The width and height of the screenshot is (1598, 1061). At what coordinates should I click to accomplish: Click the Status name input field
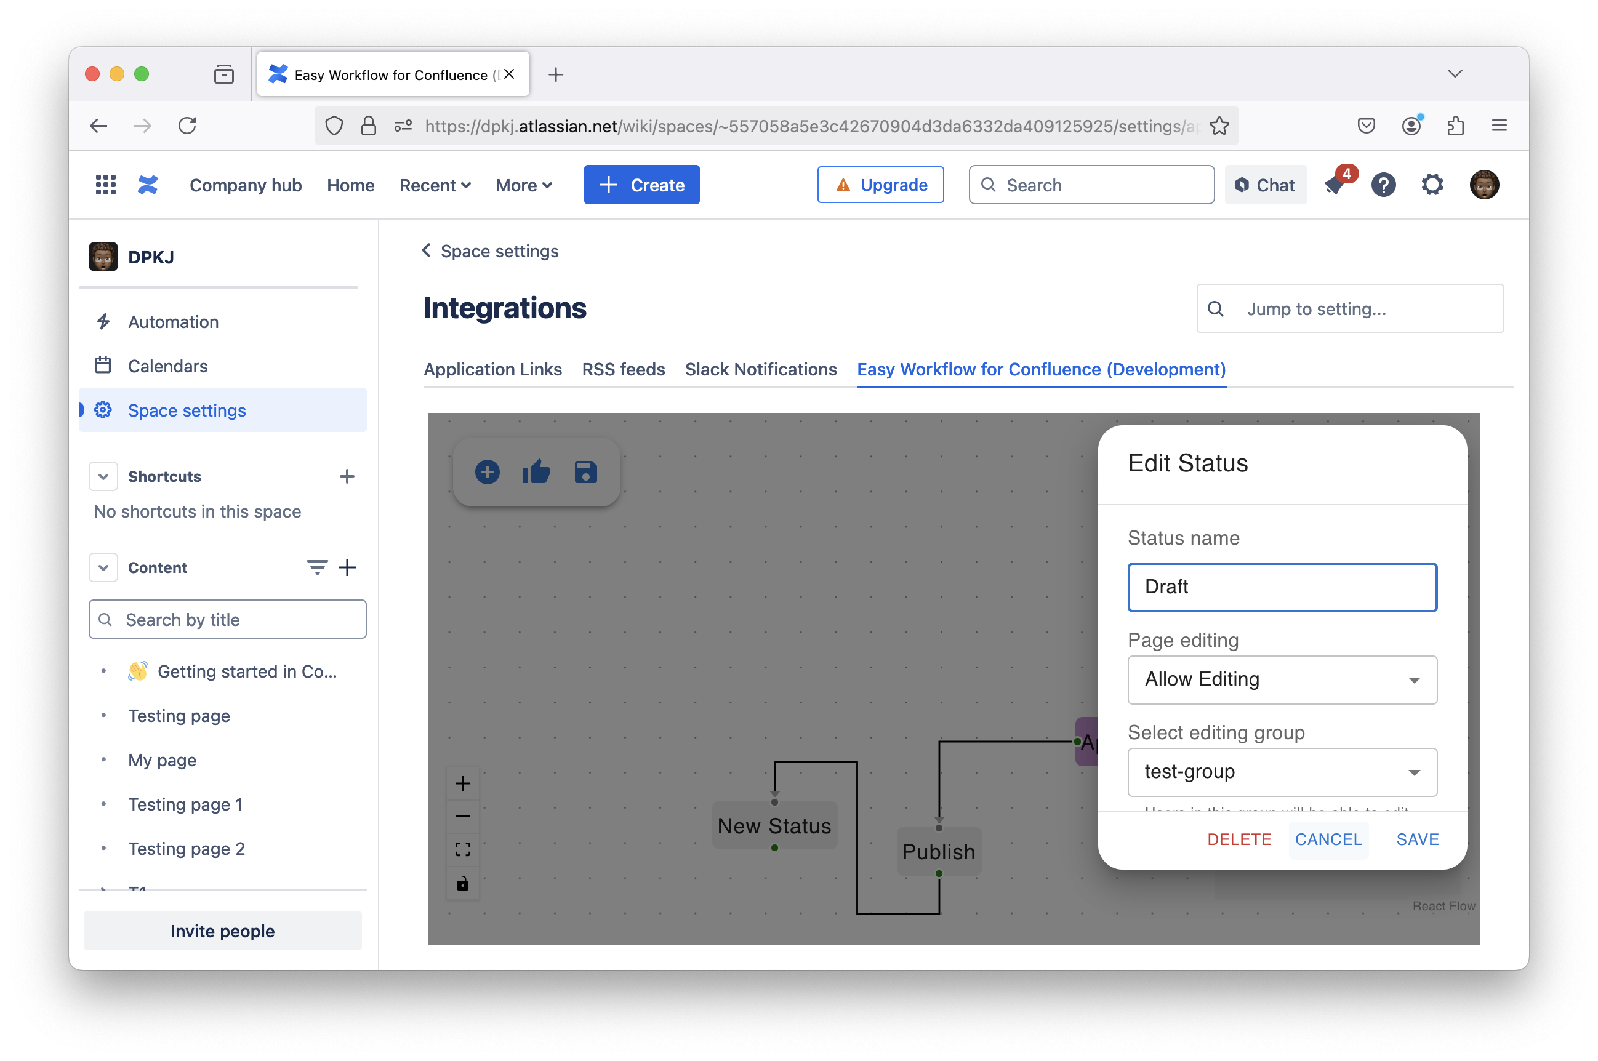pyautogui.click(x=1282, y=587)
